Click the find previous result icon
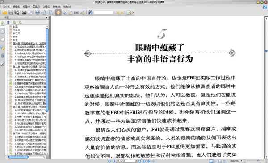The width and height of the screenshot is (268, 163). (x=117, y=12)
